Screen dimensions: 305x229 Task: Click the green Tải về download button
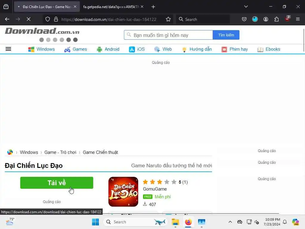point(57,183)
